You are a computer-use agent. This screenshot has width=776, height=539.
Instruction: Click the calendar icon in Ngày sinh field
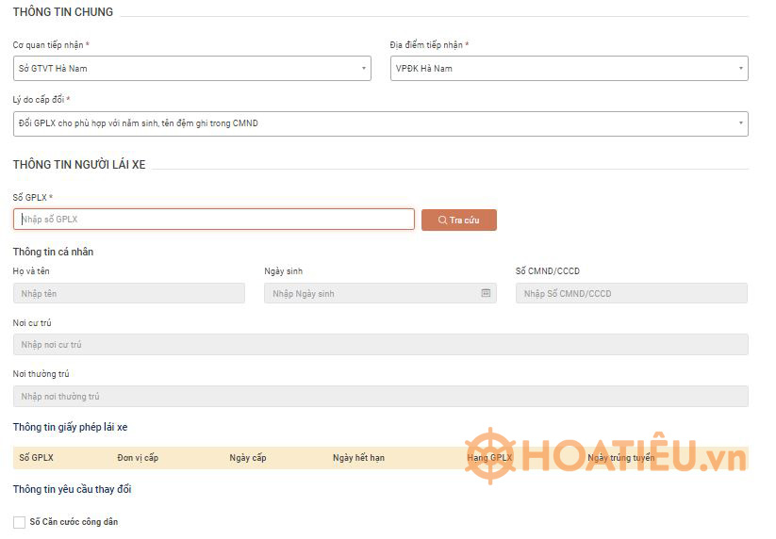point(486,293)
